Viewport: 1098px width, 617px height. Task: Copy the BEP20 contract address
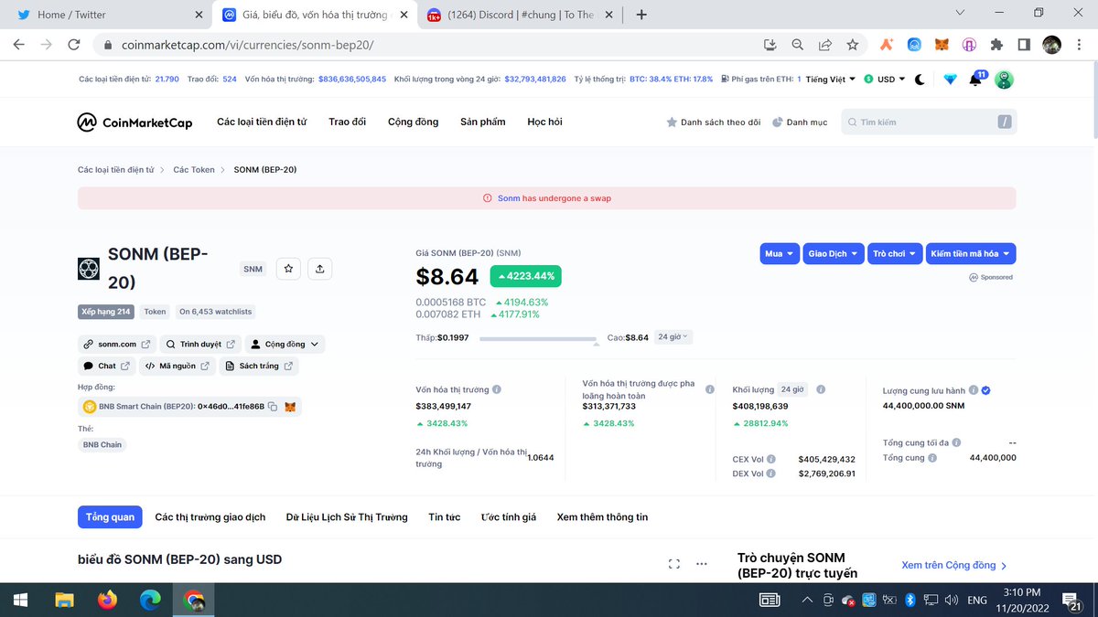coord(273,407)
